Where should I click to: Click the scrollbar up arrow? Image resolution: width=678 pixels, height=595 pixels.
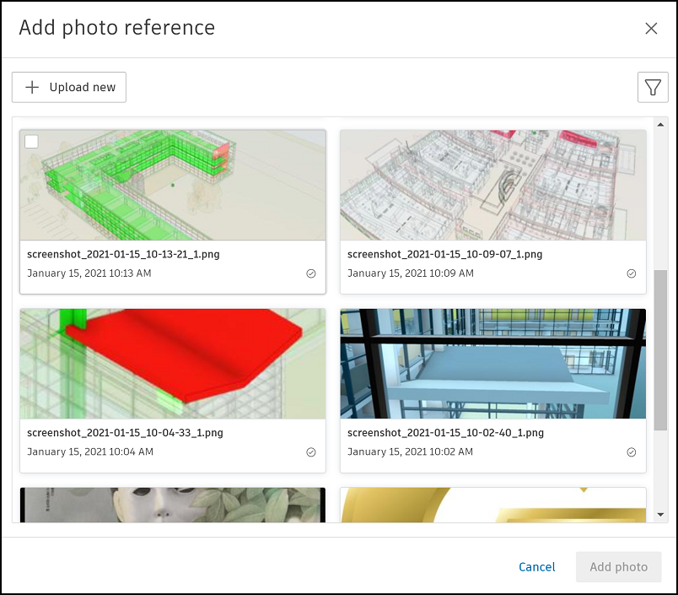coord(660,125)
